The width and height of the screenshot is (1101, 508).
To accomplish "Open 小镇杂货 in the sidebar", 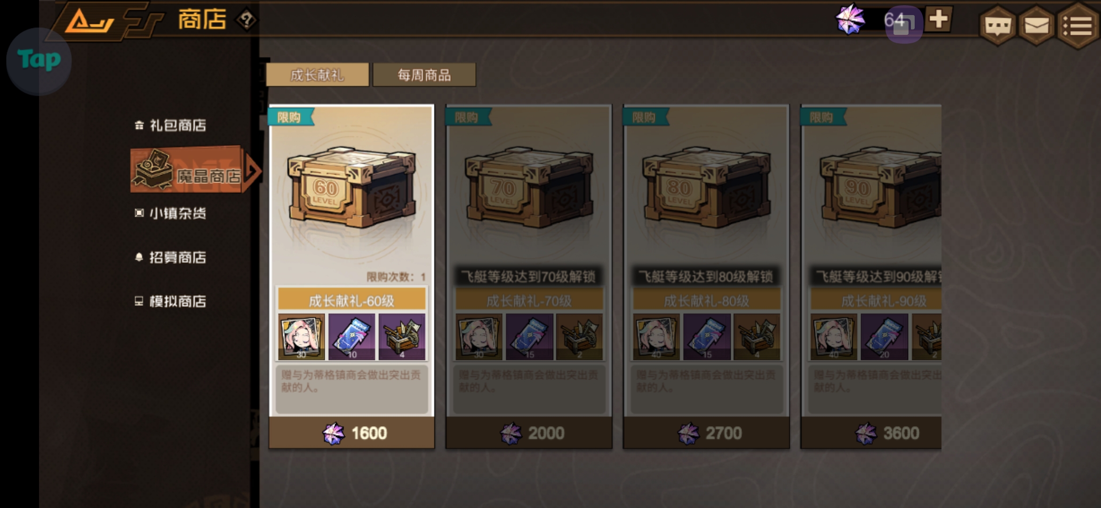I will click(171, 213).
